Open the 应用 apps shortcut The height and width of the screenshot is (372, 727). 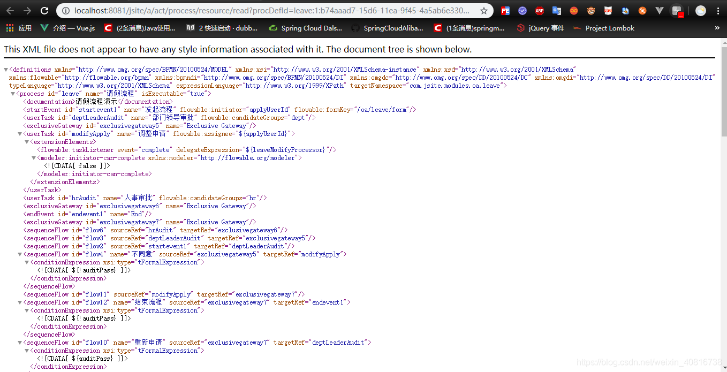tap(19, 28)
